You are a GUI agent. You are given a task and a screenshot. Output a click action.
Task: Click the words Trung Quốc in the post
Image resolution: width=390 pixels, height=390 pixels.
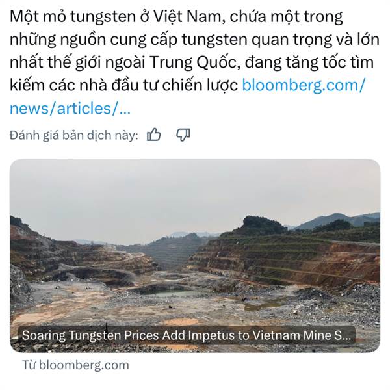coord(192,62)
